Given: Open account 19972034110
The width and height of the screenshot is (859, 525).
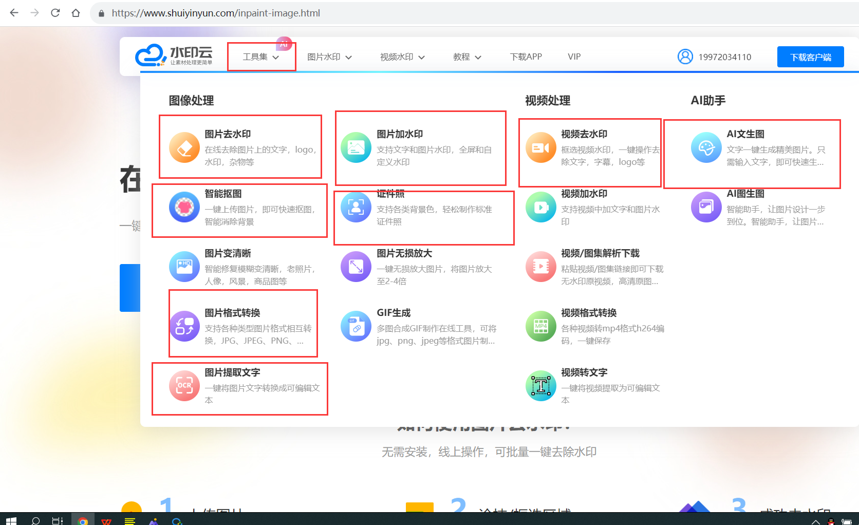Looking at the screenshot, I should click(724, 57).
